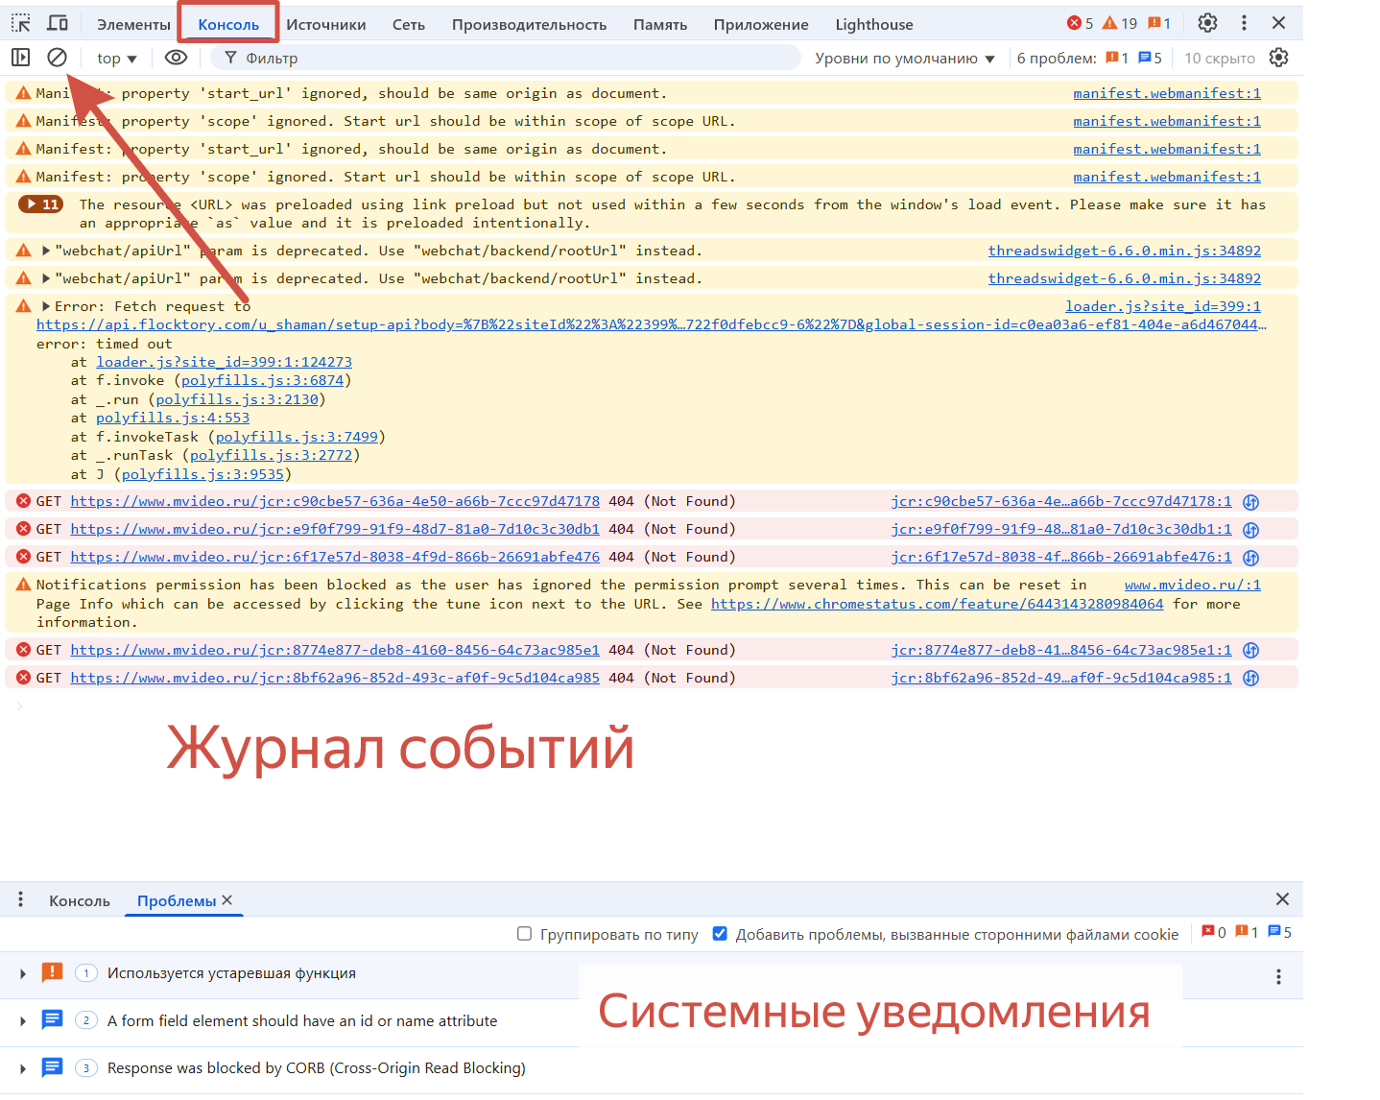Open the Lighthouse tab
This screenshot has height=1100, width=1380.
pyautogui.click(x=873, y=25)
